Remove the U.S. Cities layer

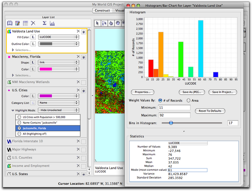pos(78,90)
